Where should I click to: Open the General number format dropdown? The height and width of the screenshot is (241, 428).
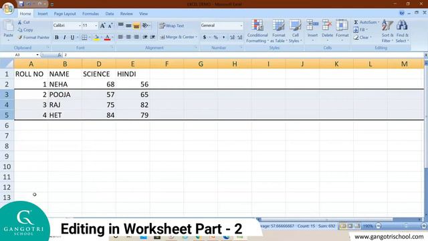(241, 25)
